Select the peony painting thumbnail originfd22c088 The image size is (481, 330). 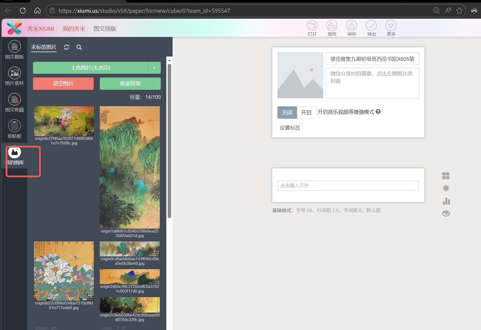pyautogui.click(x=64, y=271)
